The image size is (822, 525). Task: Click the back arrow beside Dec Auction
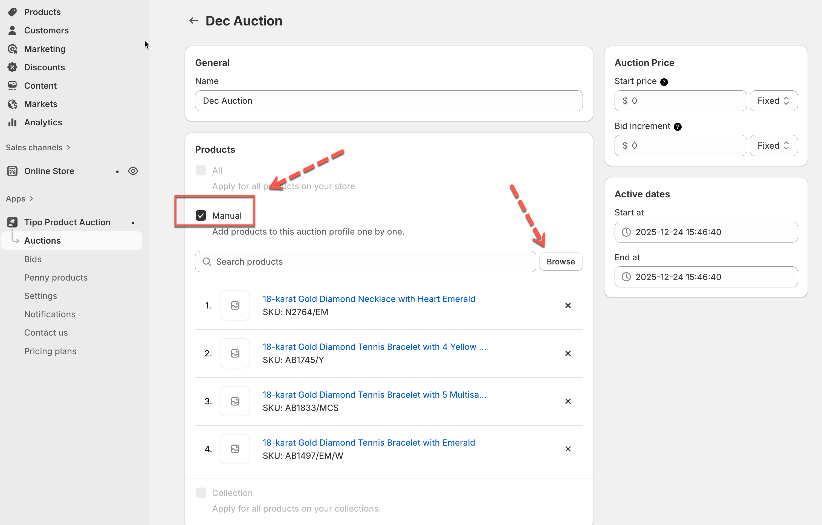click(x=193, y=21)
